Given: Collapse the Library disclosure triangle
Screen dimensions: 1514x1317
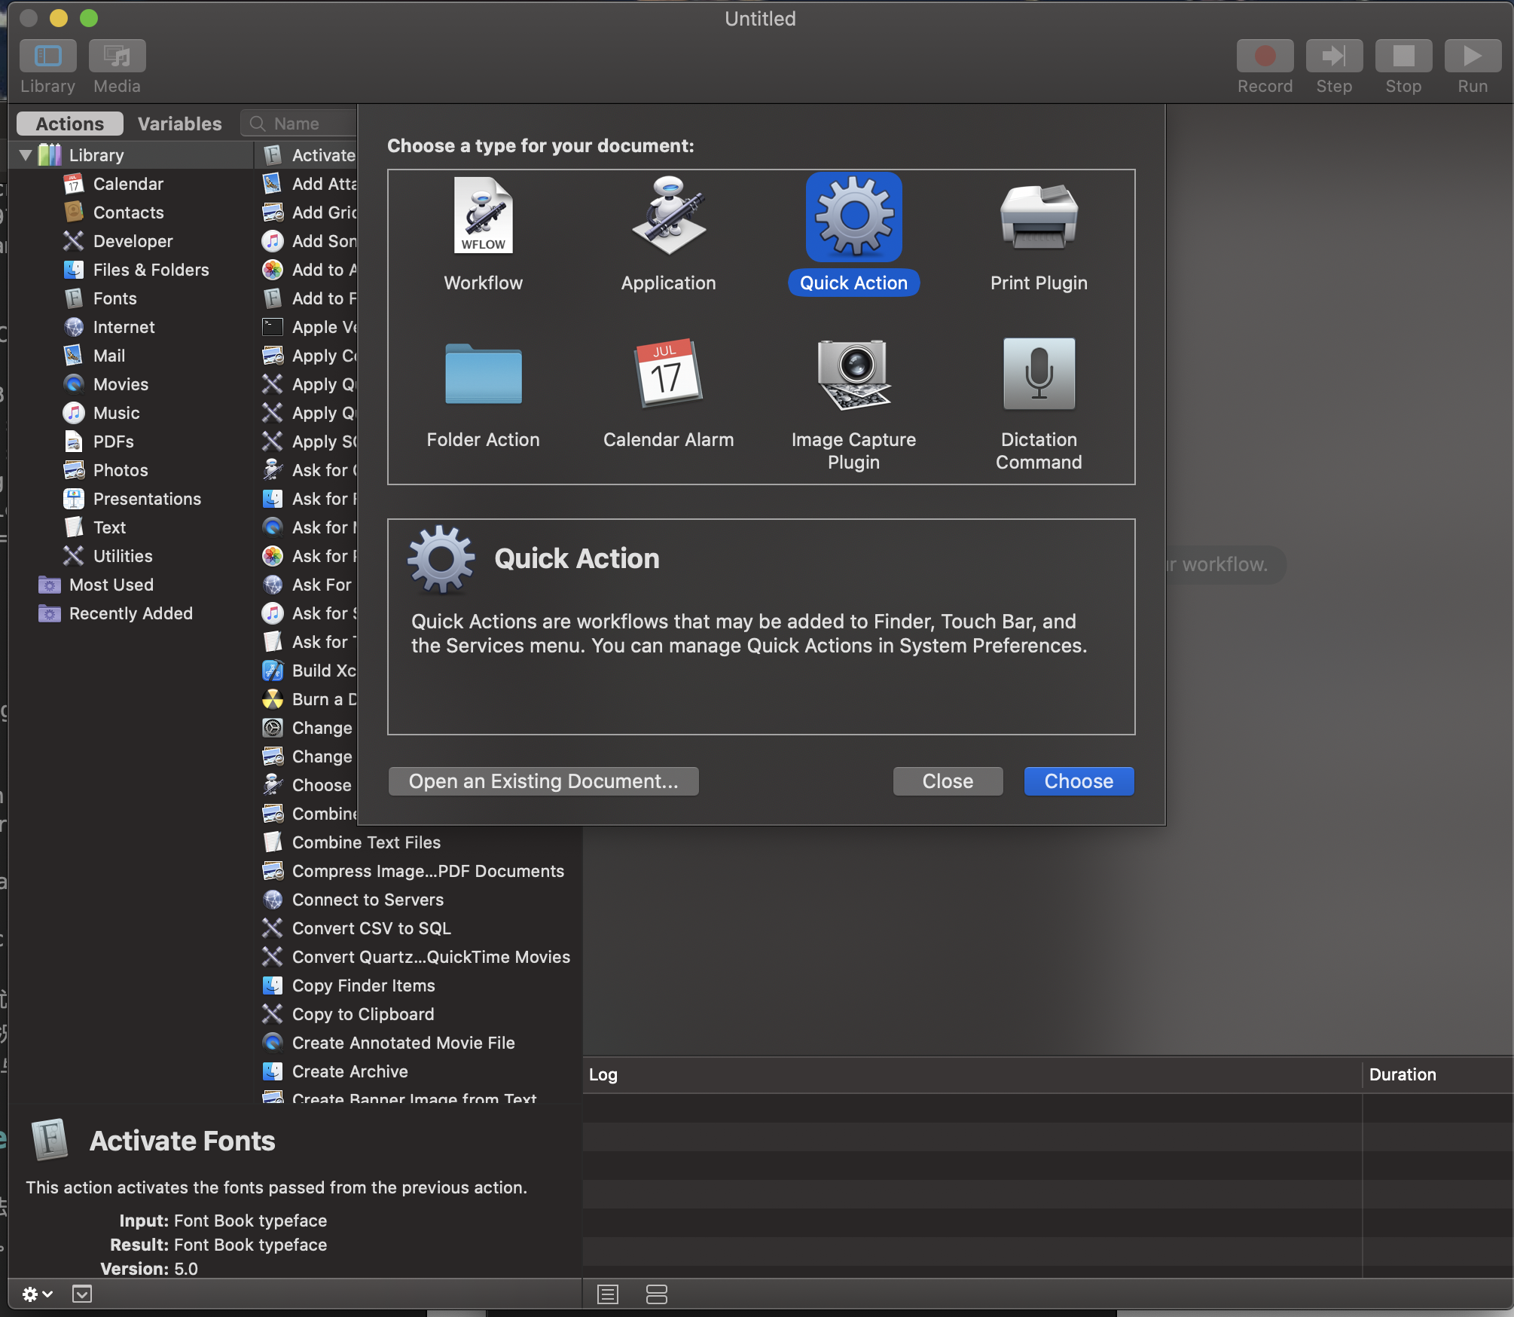Looking at the screenshot, I should (x=25, y=155).
